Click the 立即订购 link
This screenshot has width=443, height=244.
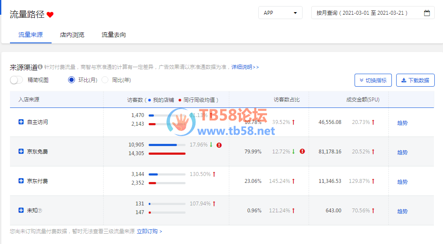149,231
